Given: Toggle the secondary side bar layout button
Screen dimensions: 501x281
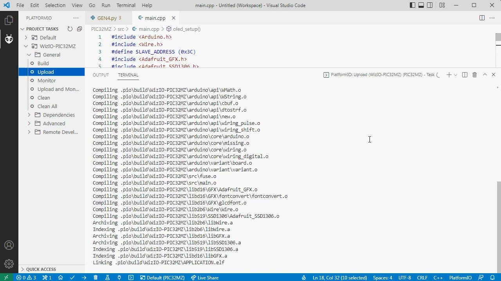Looking at the screenshot, I should point(430,5).
